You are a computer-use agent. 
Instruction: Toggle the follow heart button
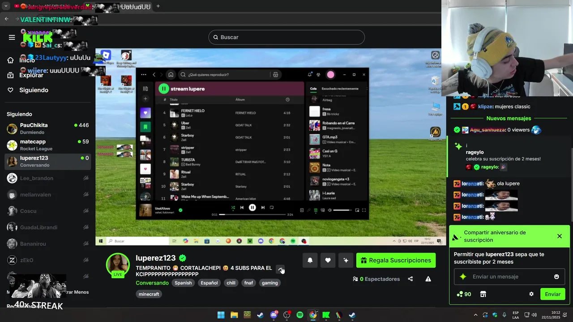tap(328, 260)
